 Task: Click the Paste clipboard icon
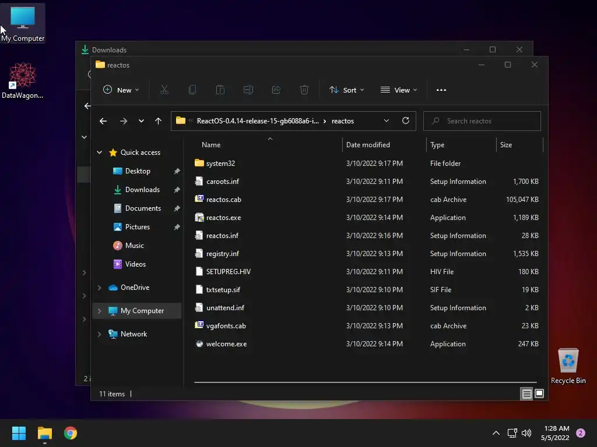click(220, 90)
